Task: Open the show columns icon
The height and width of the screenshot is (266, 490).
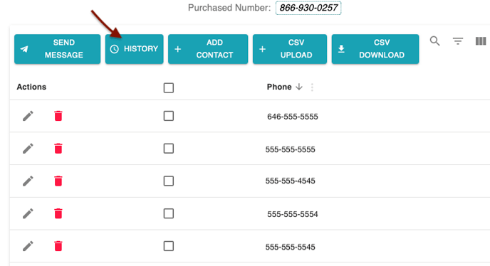Action: [x=481, y=41]
